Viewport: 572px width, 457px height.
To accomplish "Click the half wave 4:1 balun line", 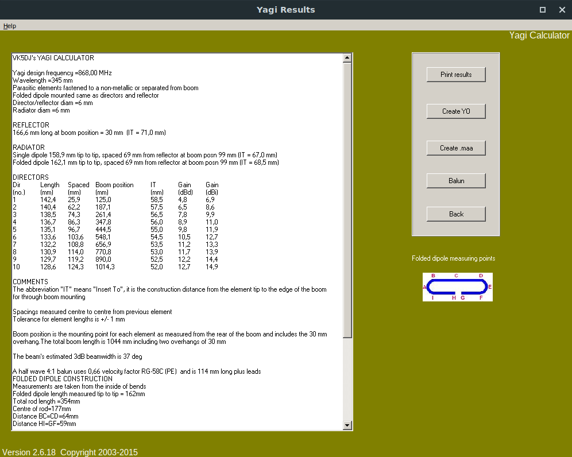I will (x=137, y=371).
